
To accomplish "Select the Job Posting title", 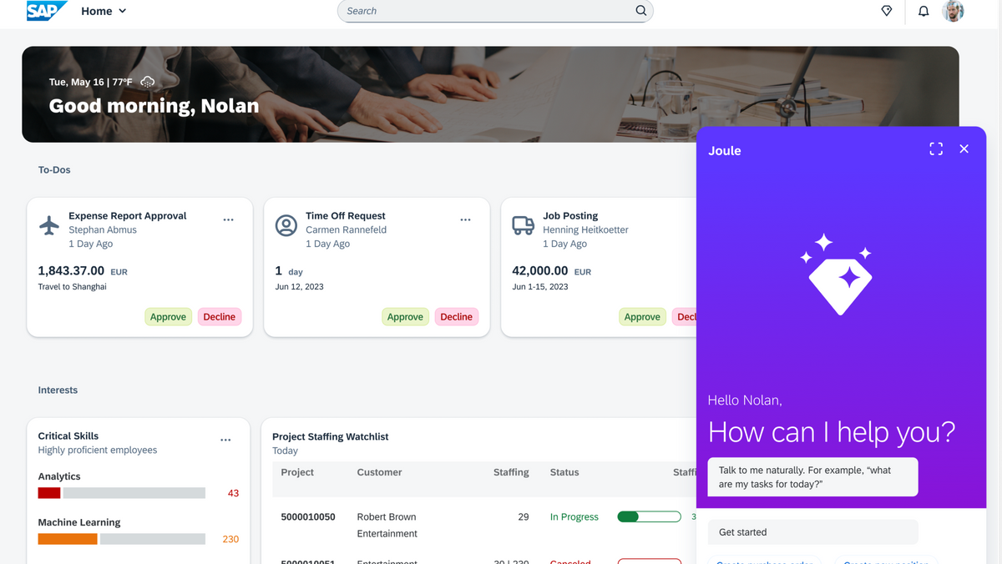I will click(x=570, y=216).
